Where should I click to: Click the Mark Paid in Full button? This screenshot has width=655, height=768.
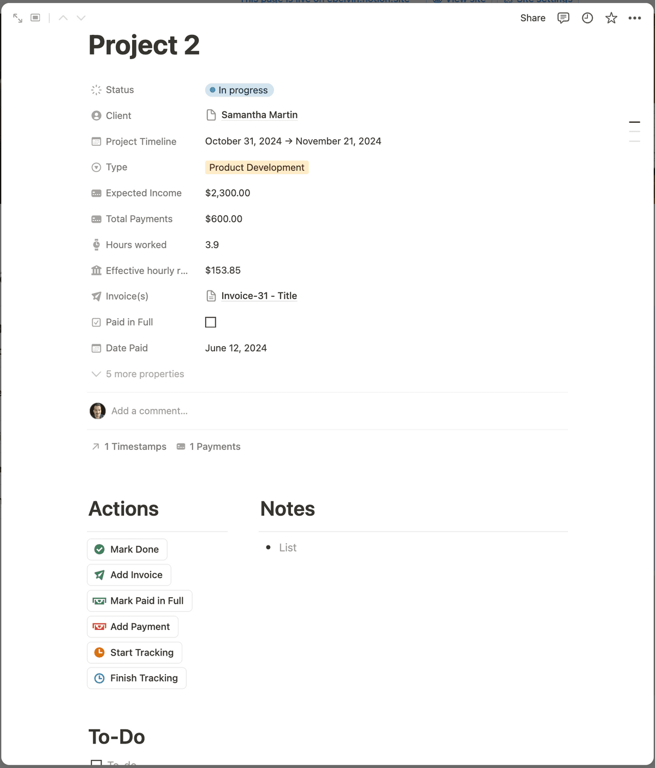click(140, 601)
